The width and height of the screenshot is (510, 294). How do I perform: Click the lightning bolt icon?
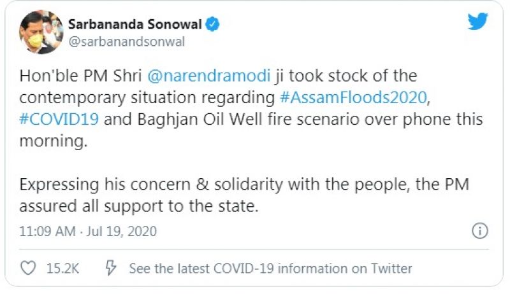[110, 269]
